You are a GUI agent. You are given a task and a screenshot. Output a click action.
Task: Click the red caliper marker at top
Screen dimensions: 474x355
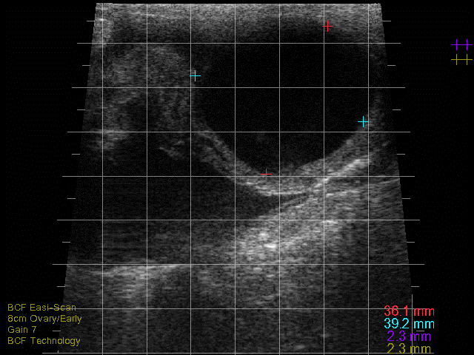coord(327,27)
